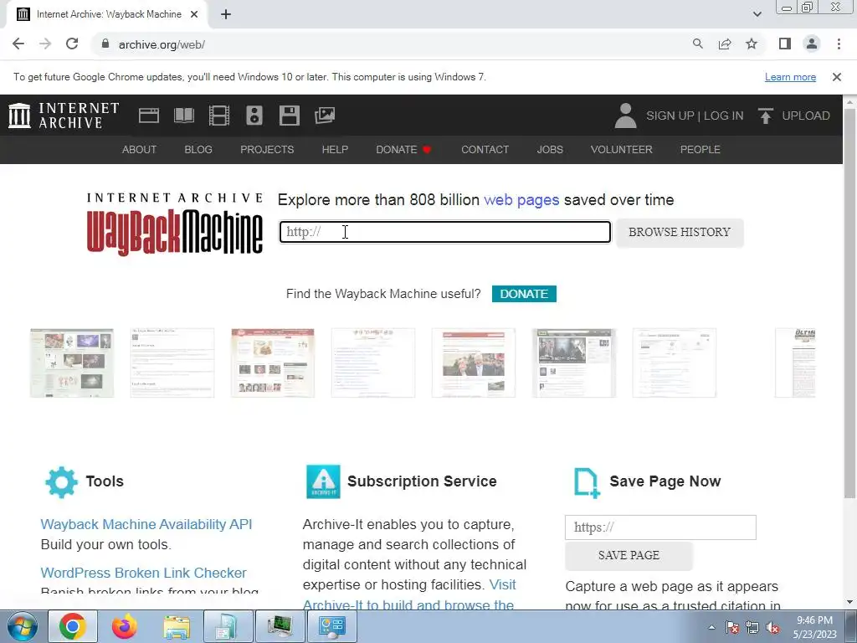Open the Web collection icon
Screen dimensions: 857x643
click(149, 116)
